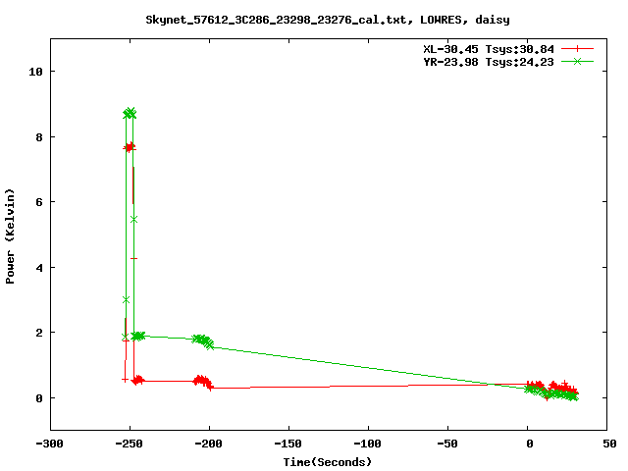Click y-axis tick label 2
The width and height of the screenshot is (628, 471).
pos(39,333)
